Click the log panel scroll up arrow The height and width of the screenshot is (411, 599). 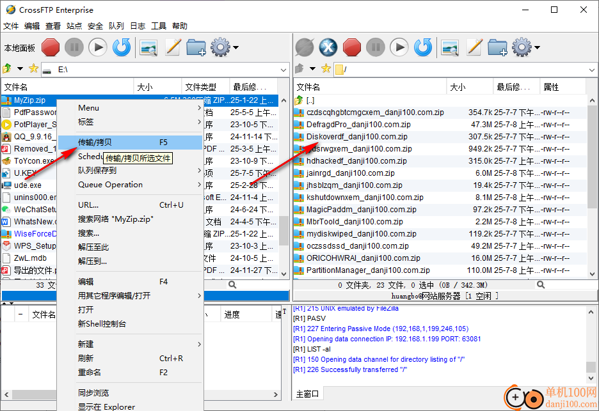pos(591,311)
